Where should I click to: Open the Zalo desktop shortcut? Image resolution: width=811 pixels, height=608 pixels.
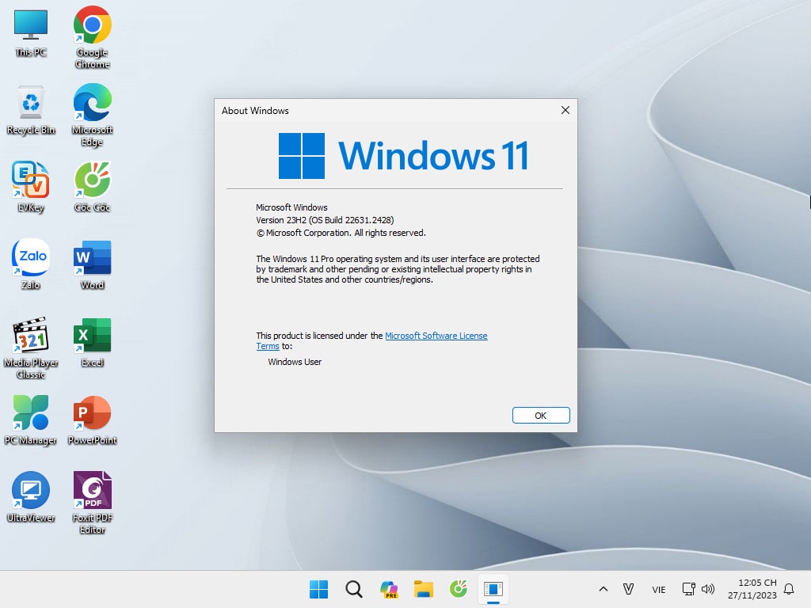[31, 258]
